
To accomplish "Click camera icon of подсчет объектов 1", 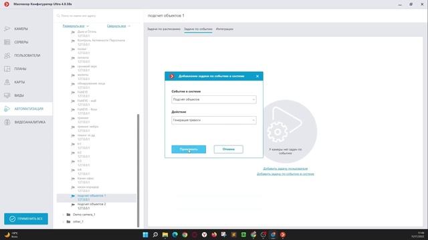I will tap(73, 196).
